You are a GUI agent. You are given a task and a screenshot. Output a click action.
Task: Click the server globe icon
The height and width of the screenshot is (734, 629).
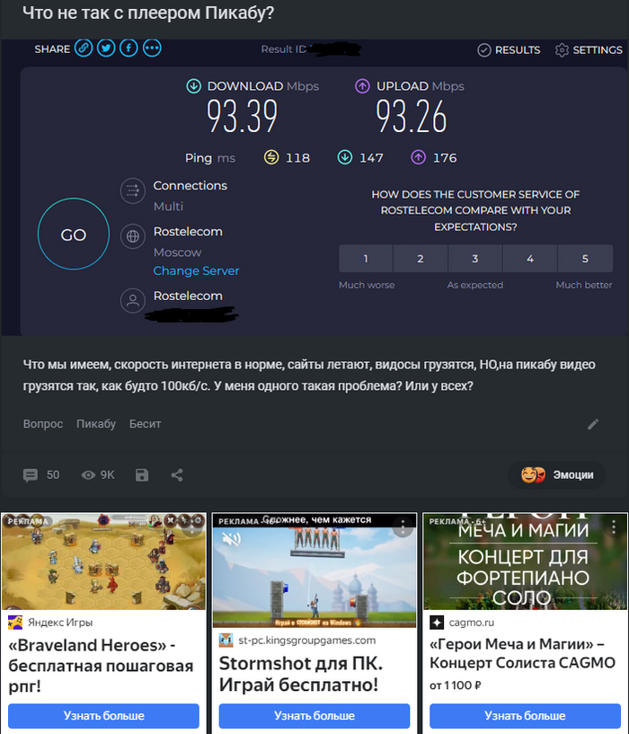click(133, 236)
